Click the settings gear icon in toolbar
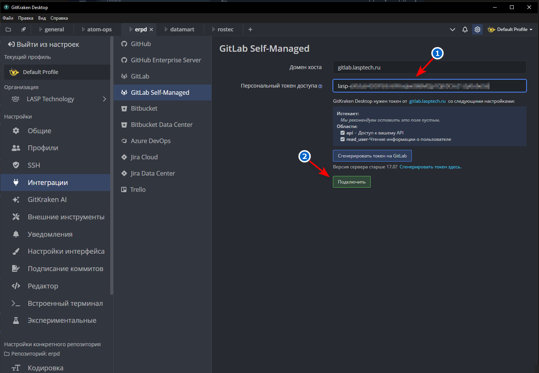 (x=477, y=29)
